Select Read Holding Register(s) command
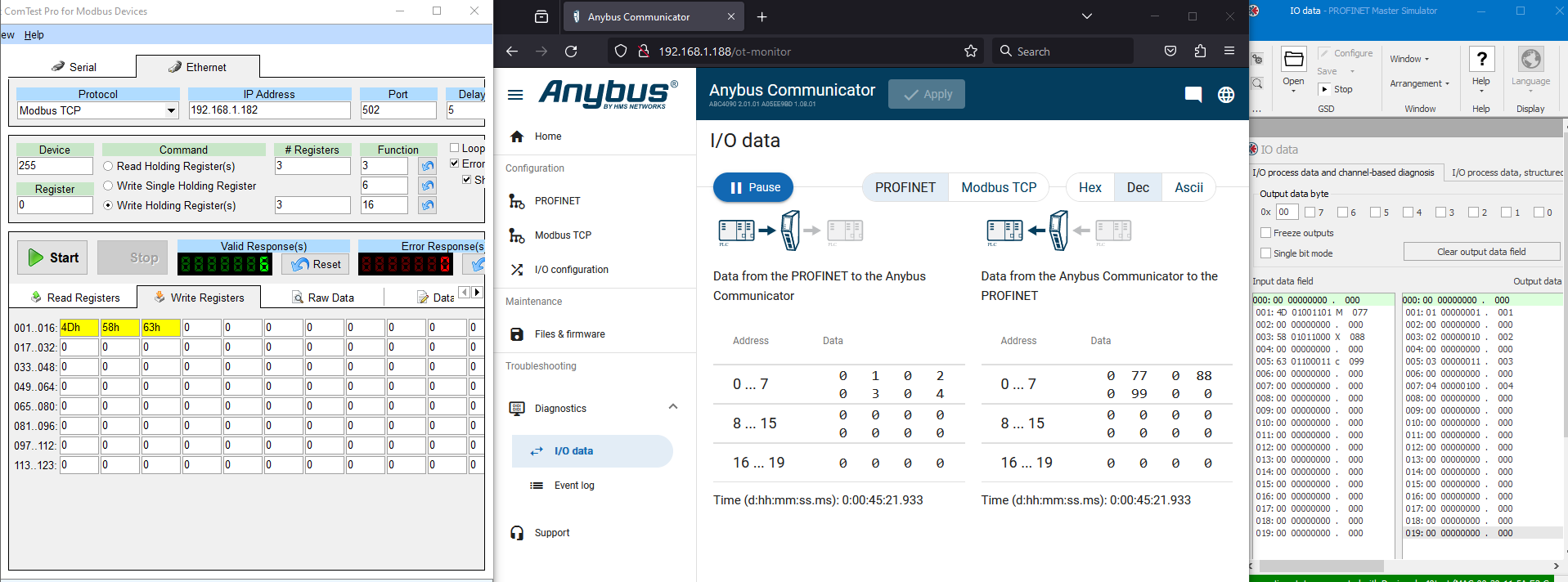 [108, 166]
